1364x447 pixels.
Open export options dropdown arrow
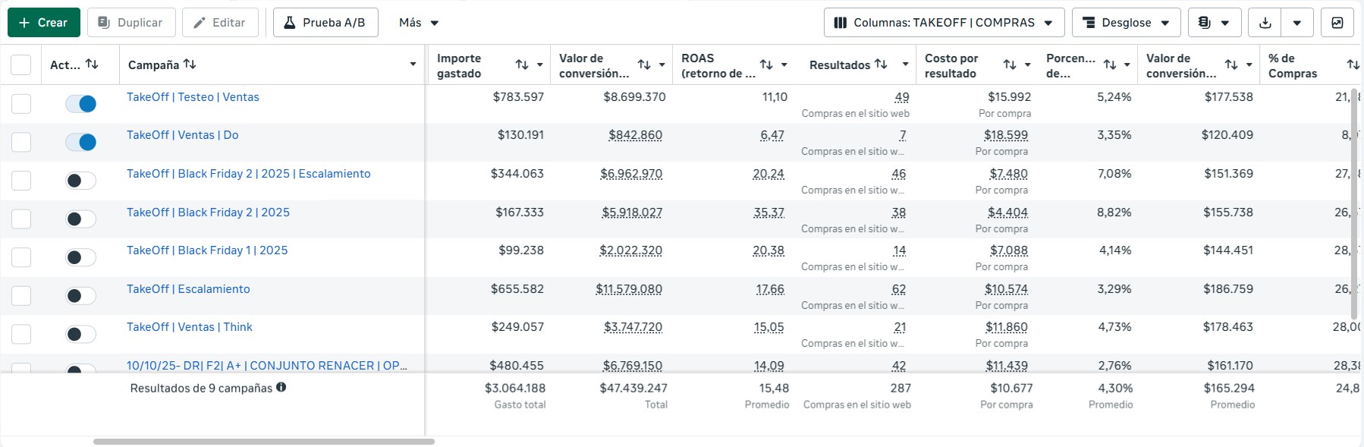[1297, 23]
